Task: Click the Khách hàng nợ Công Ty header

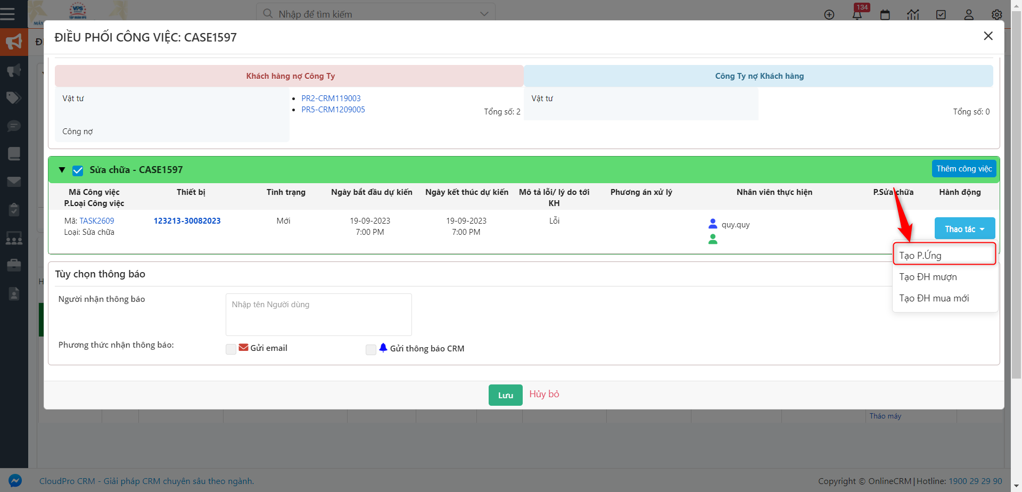Action: coord(289,76)
